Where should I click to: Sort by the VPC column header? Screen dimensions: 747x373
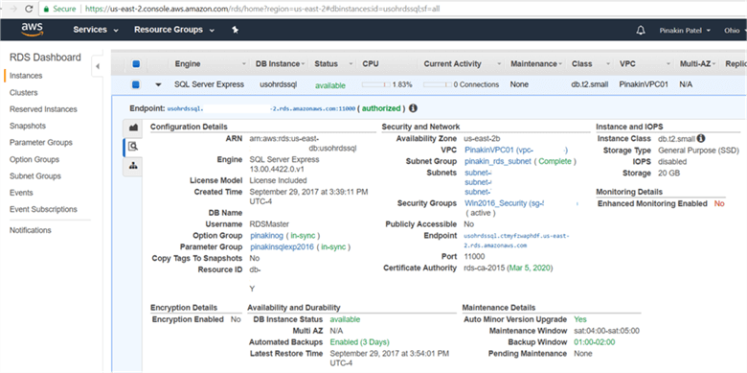pos(645,64)
